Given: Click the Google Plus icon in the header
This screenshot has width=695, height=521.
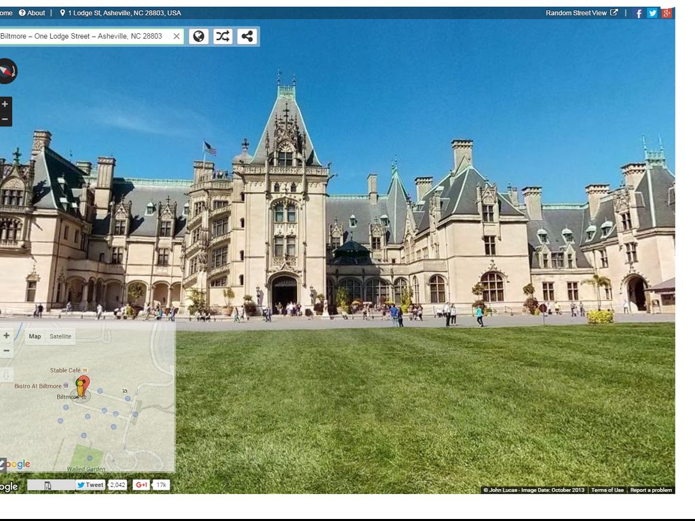Looking at the screenshot, I should pos(666,13).
